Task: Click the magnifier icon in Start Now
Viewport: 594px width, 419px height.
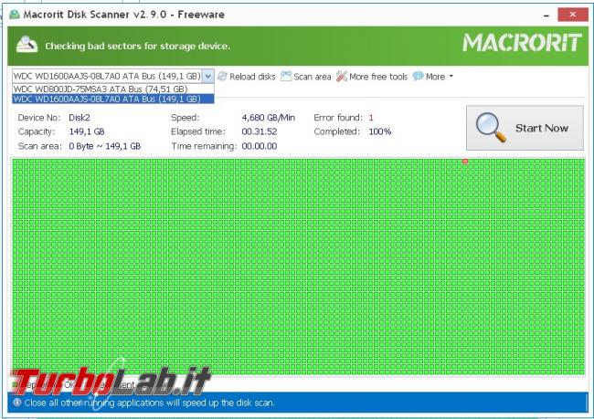Action: (x=491, y=127)
